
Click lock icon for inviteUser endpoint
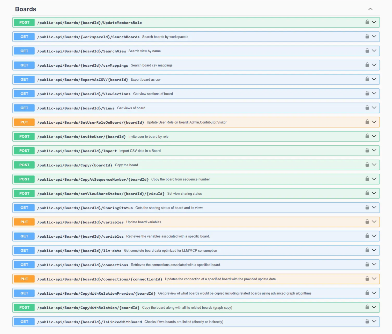[367, 136]
